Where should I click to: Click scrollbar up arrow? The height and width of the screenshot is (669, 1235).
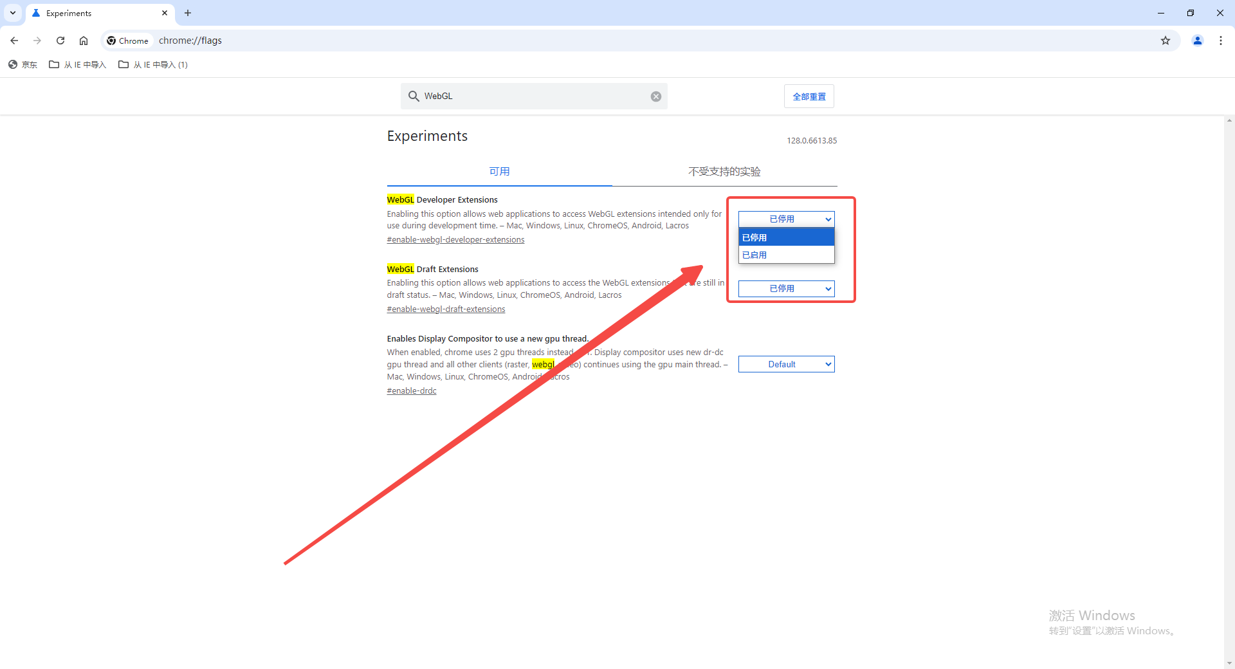1229,120
